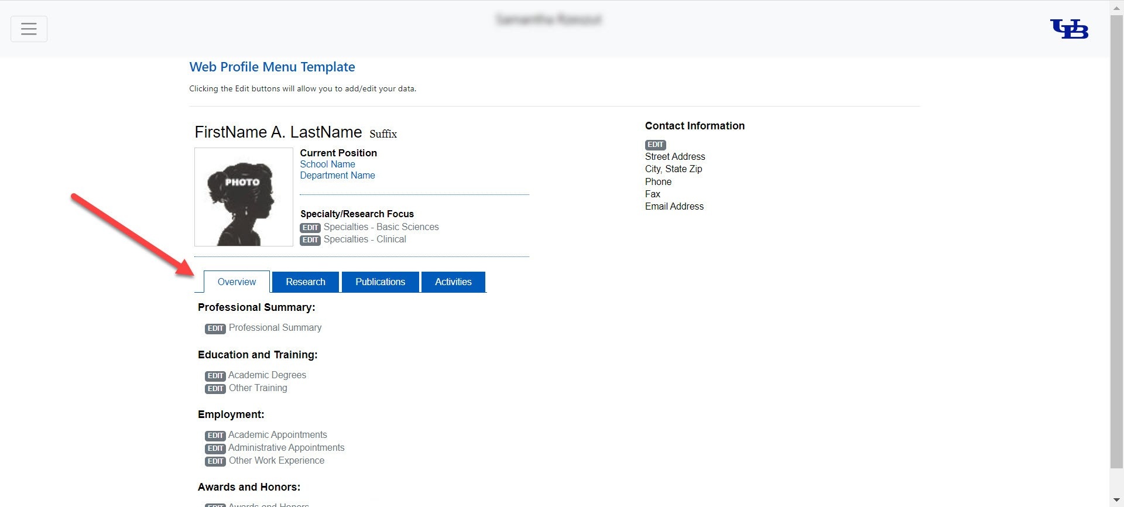Click EDIT badge beside Other Work Experience

click(x=215, y=461)
